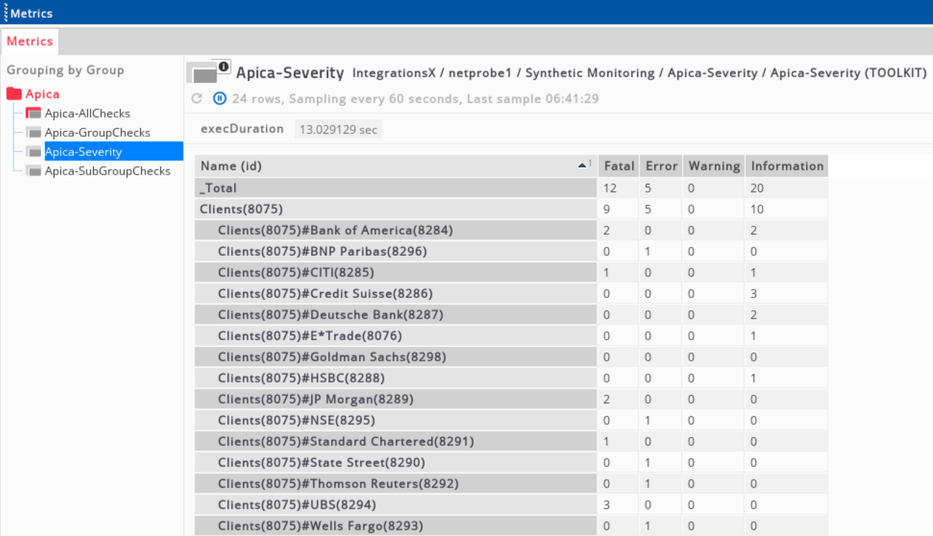Open Apica-AllChecks in the tree
Screen dimensions: 933x536
coord(87,114)
